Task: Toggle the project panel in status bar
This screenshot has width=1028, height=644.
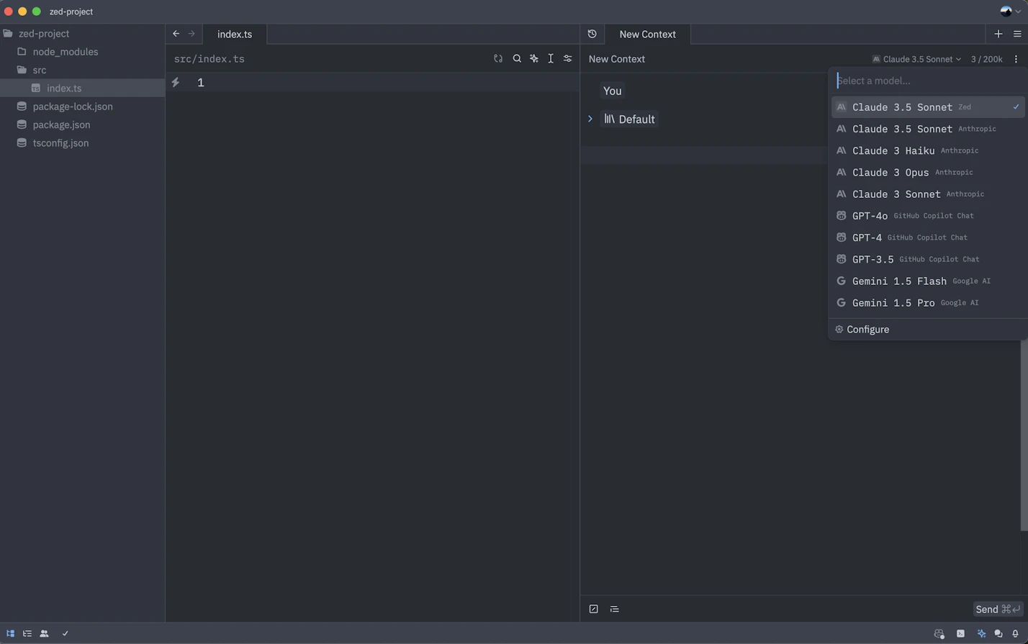Action: pyautogui.click(x=10, y=633)
